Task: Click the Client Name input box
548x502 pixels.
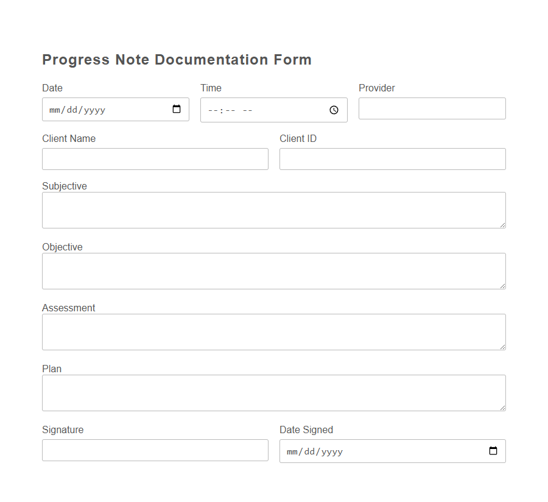Action: click(155, 158)
